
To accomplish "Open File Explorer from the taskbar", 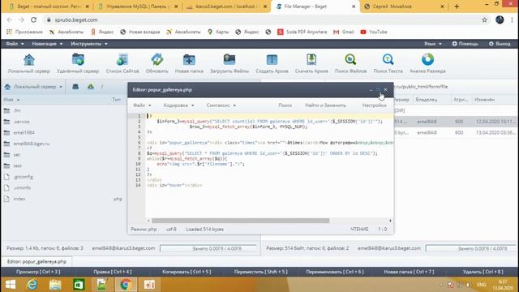I will tap(55, 285).
